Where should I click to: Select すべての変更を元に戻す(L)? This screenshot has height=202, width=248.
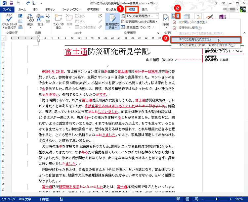pos(206,39)
